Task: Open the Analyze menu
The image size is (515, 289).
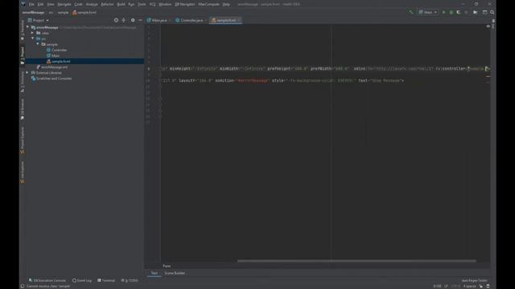Action: pyautogui.click(x=92, y=4)
